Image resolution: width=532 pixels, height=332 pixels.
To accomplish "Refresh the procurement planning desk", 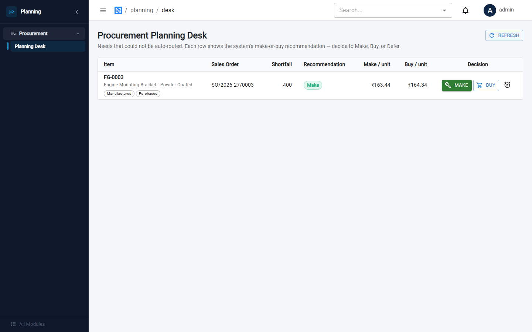I will [x=504, y=35].
